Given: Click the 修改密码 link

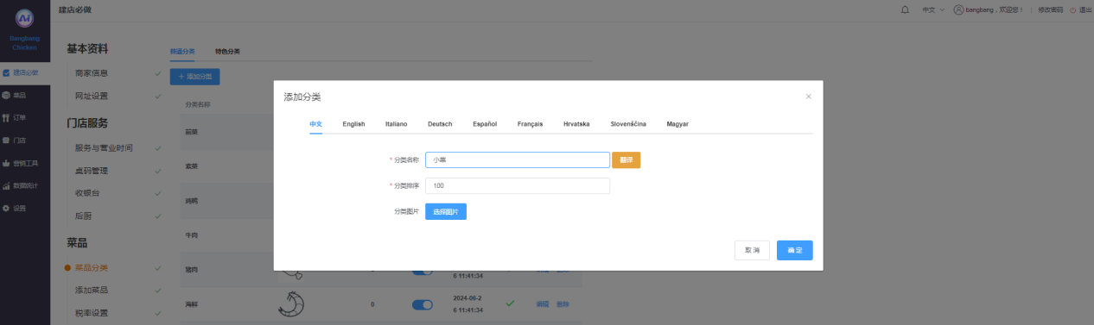Looking at the screenshot, I should pyautogui.click(x=1050, y=9).
